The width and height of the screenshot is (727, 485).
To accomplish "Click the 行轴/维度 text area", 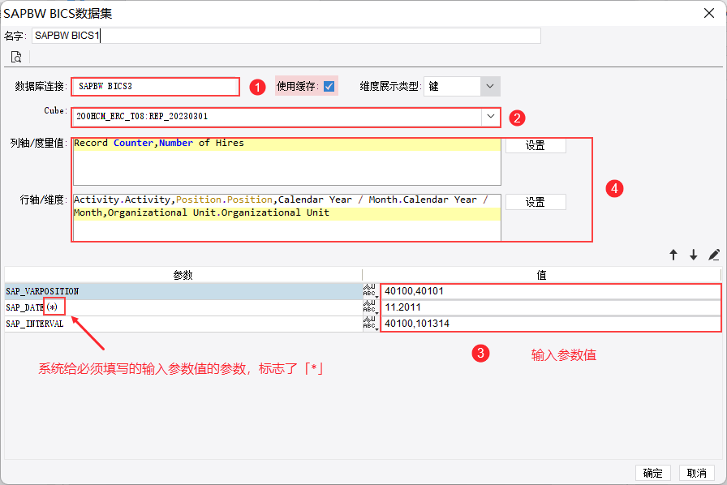I will tap(287, 217).
